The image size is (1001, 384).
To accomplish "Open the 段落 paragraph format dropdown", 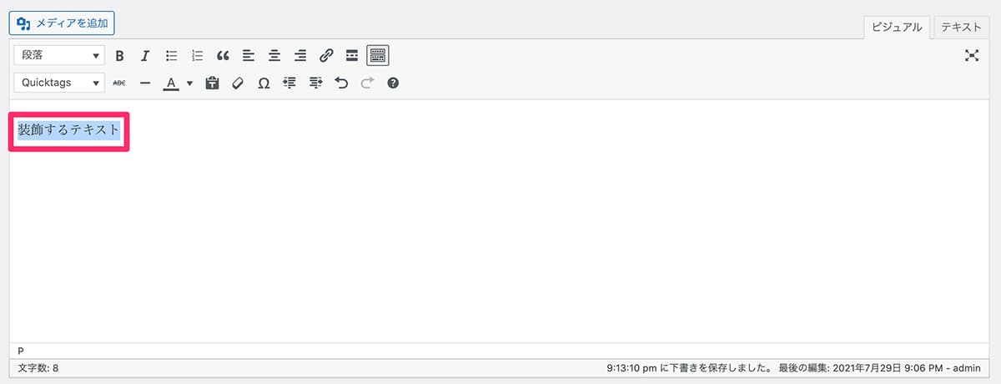I will tap(59, 56).
